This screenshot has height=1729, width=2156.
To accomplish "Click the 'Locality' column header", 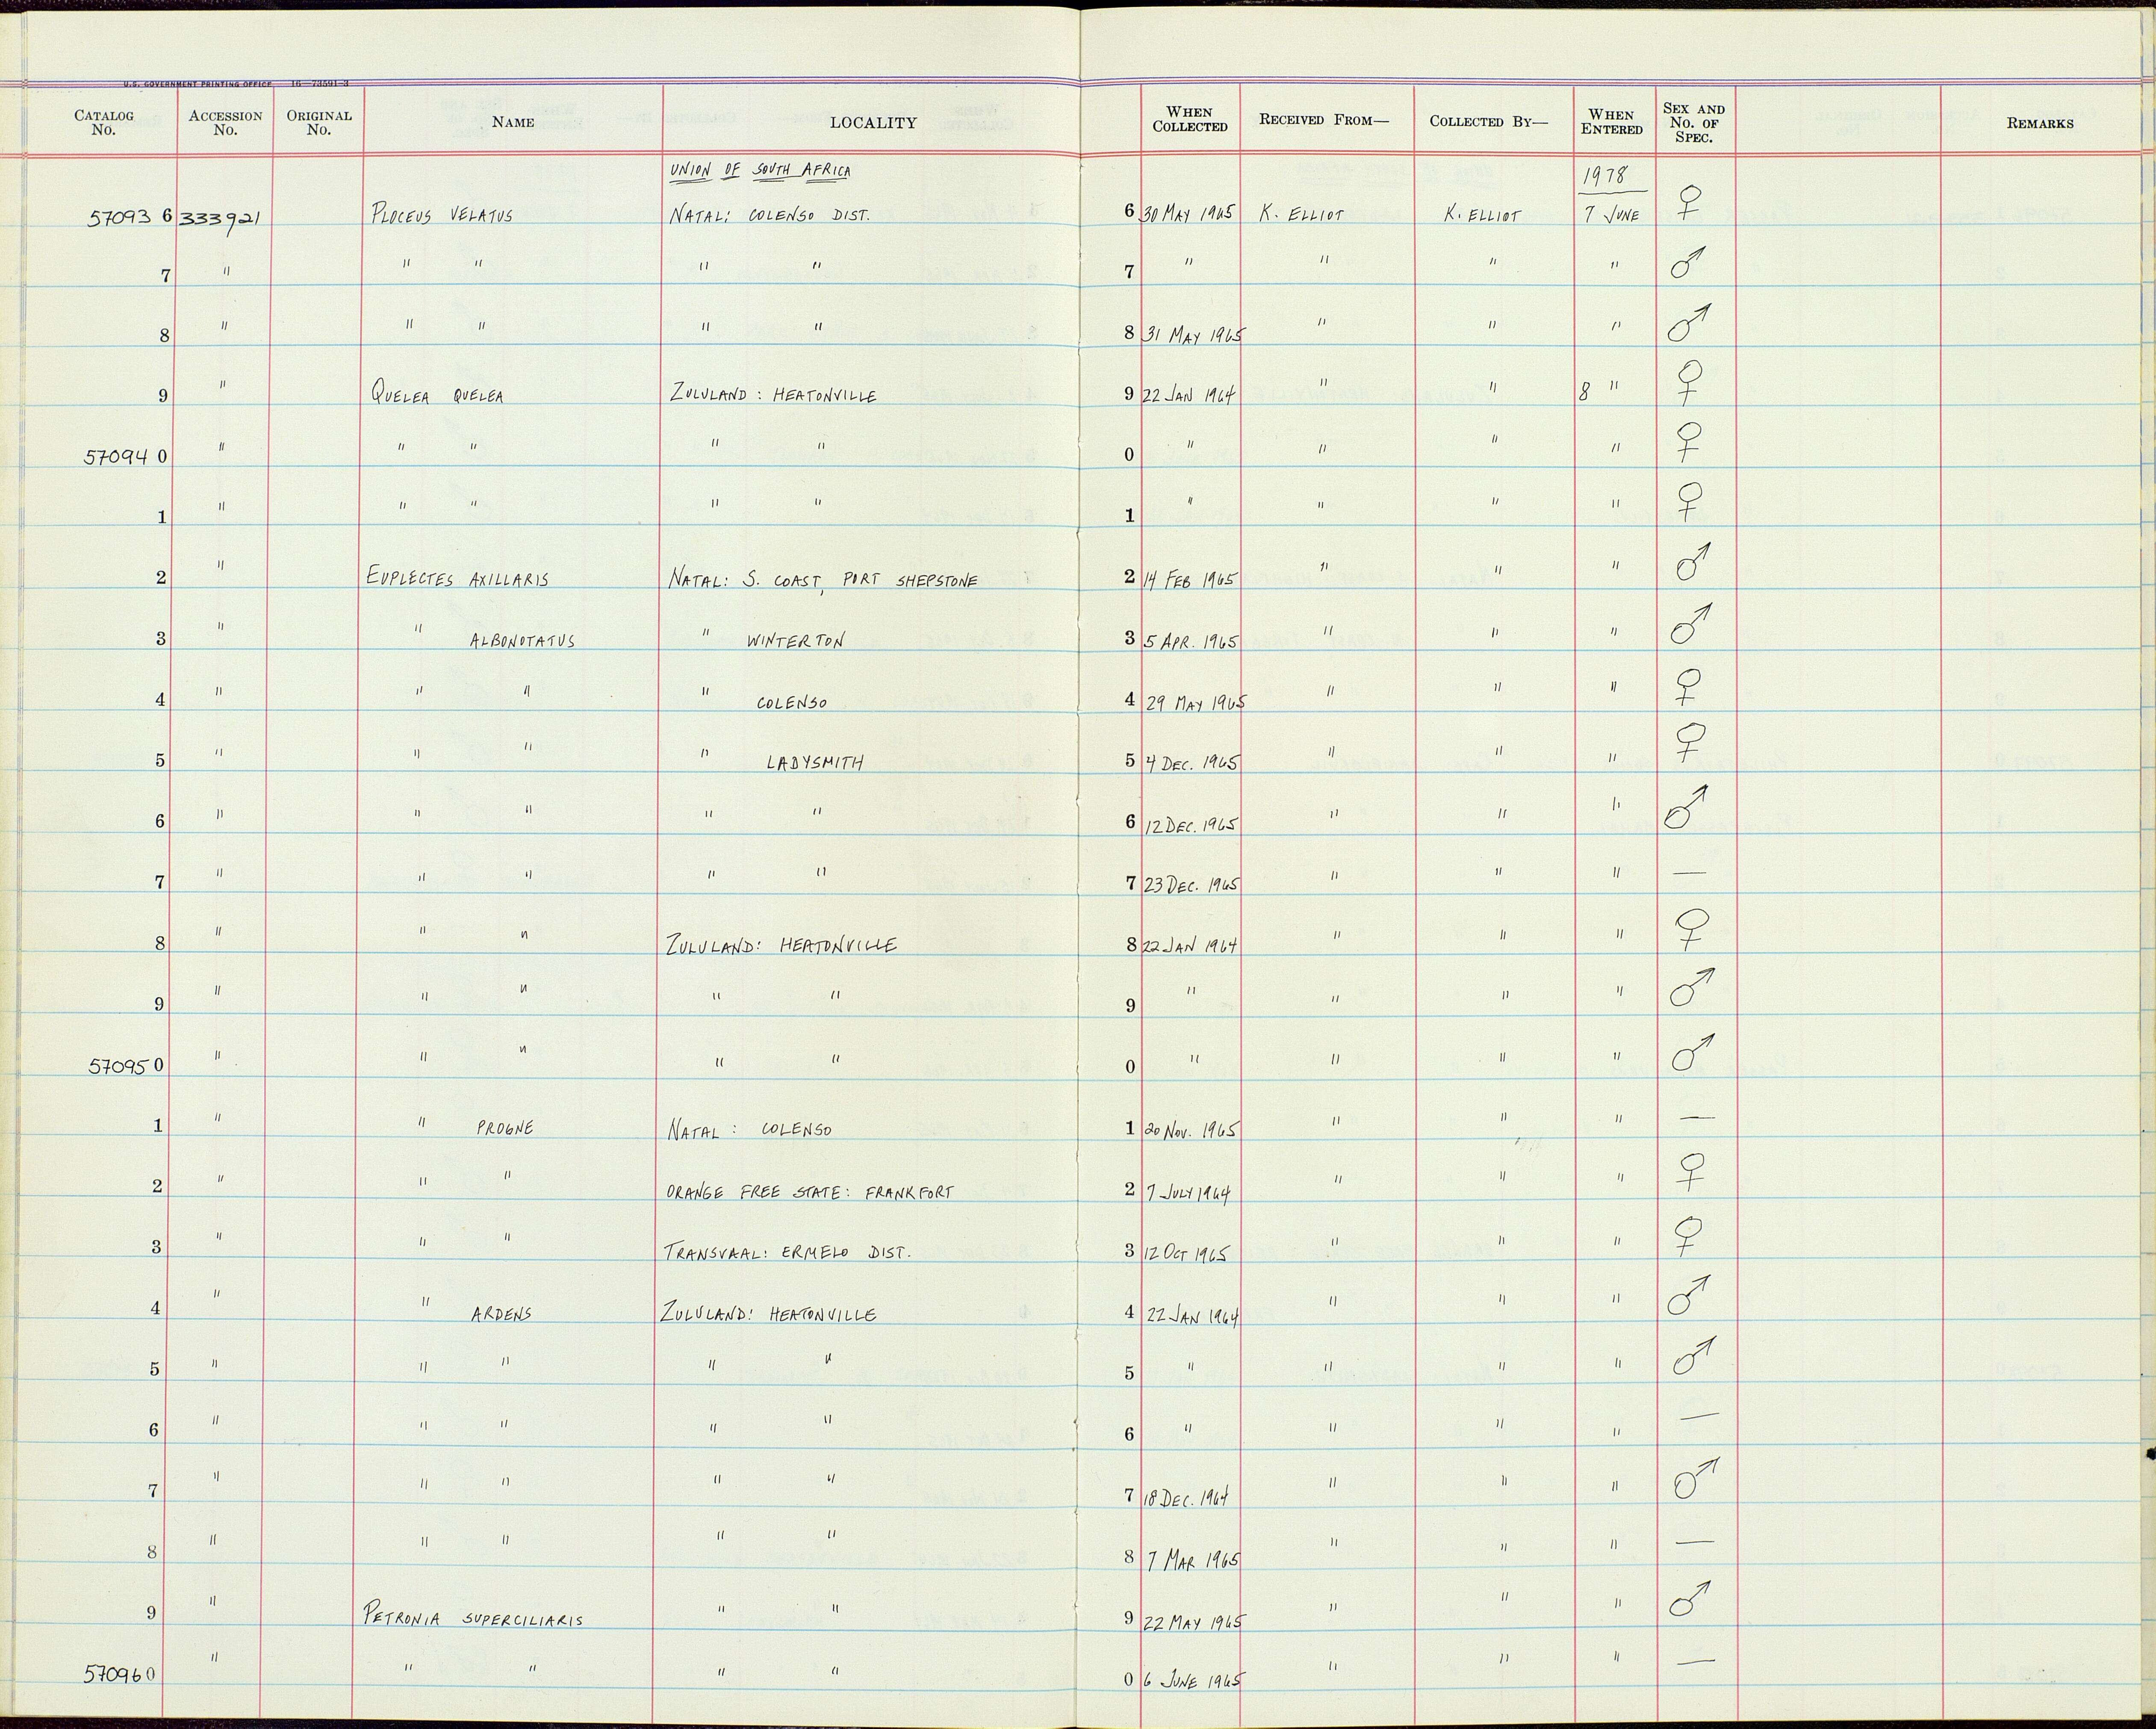I will click(873, 123).
